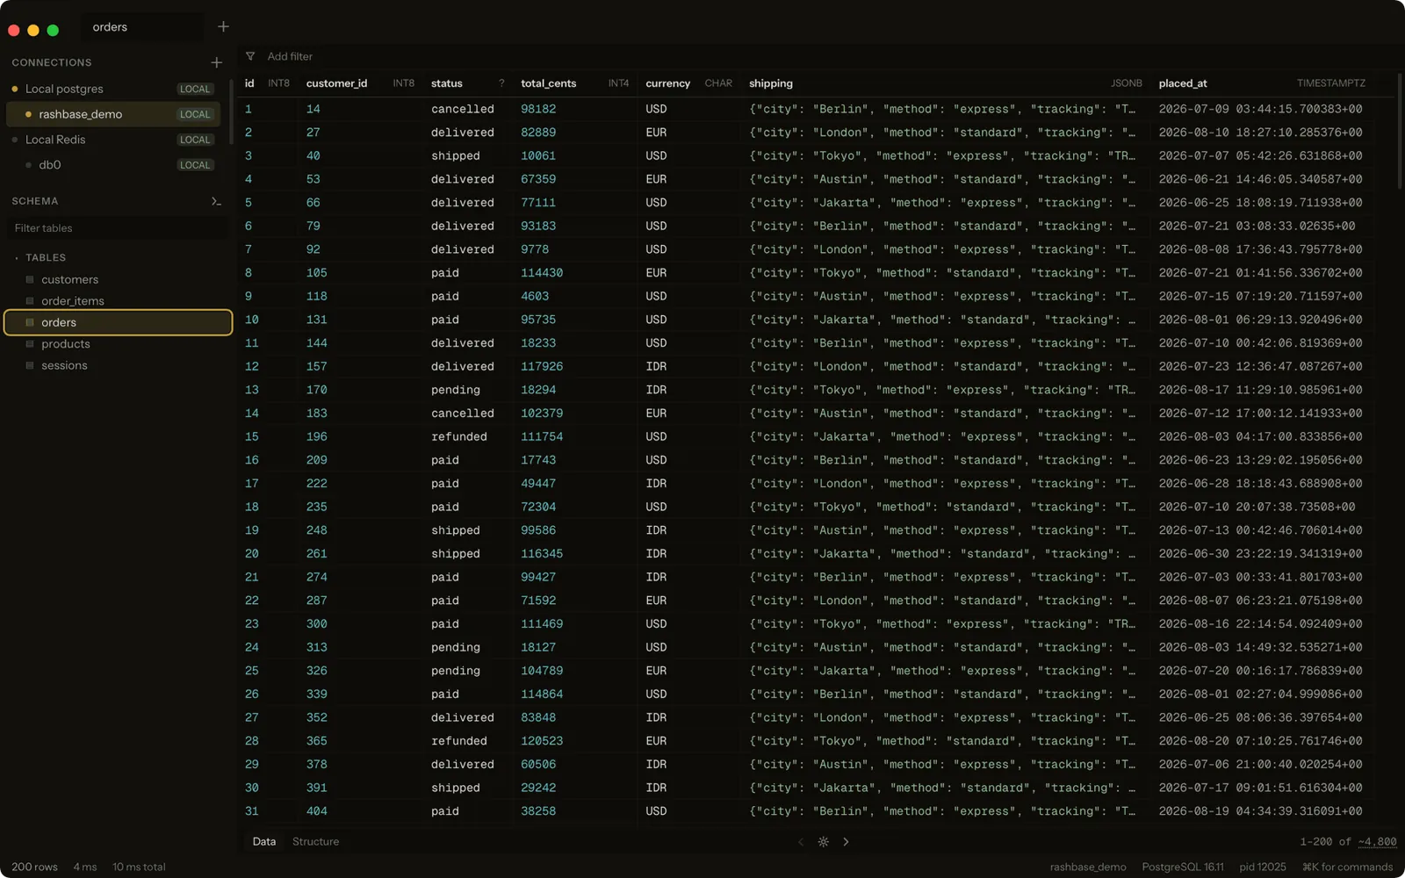
Task: Select the rashbase_demo database
Action: pos(114,114)
